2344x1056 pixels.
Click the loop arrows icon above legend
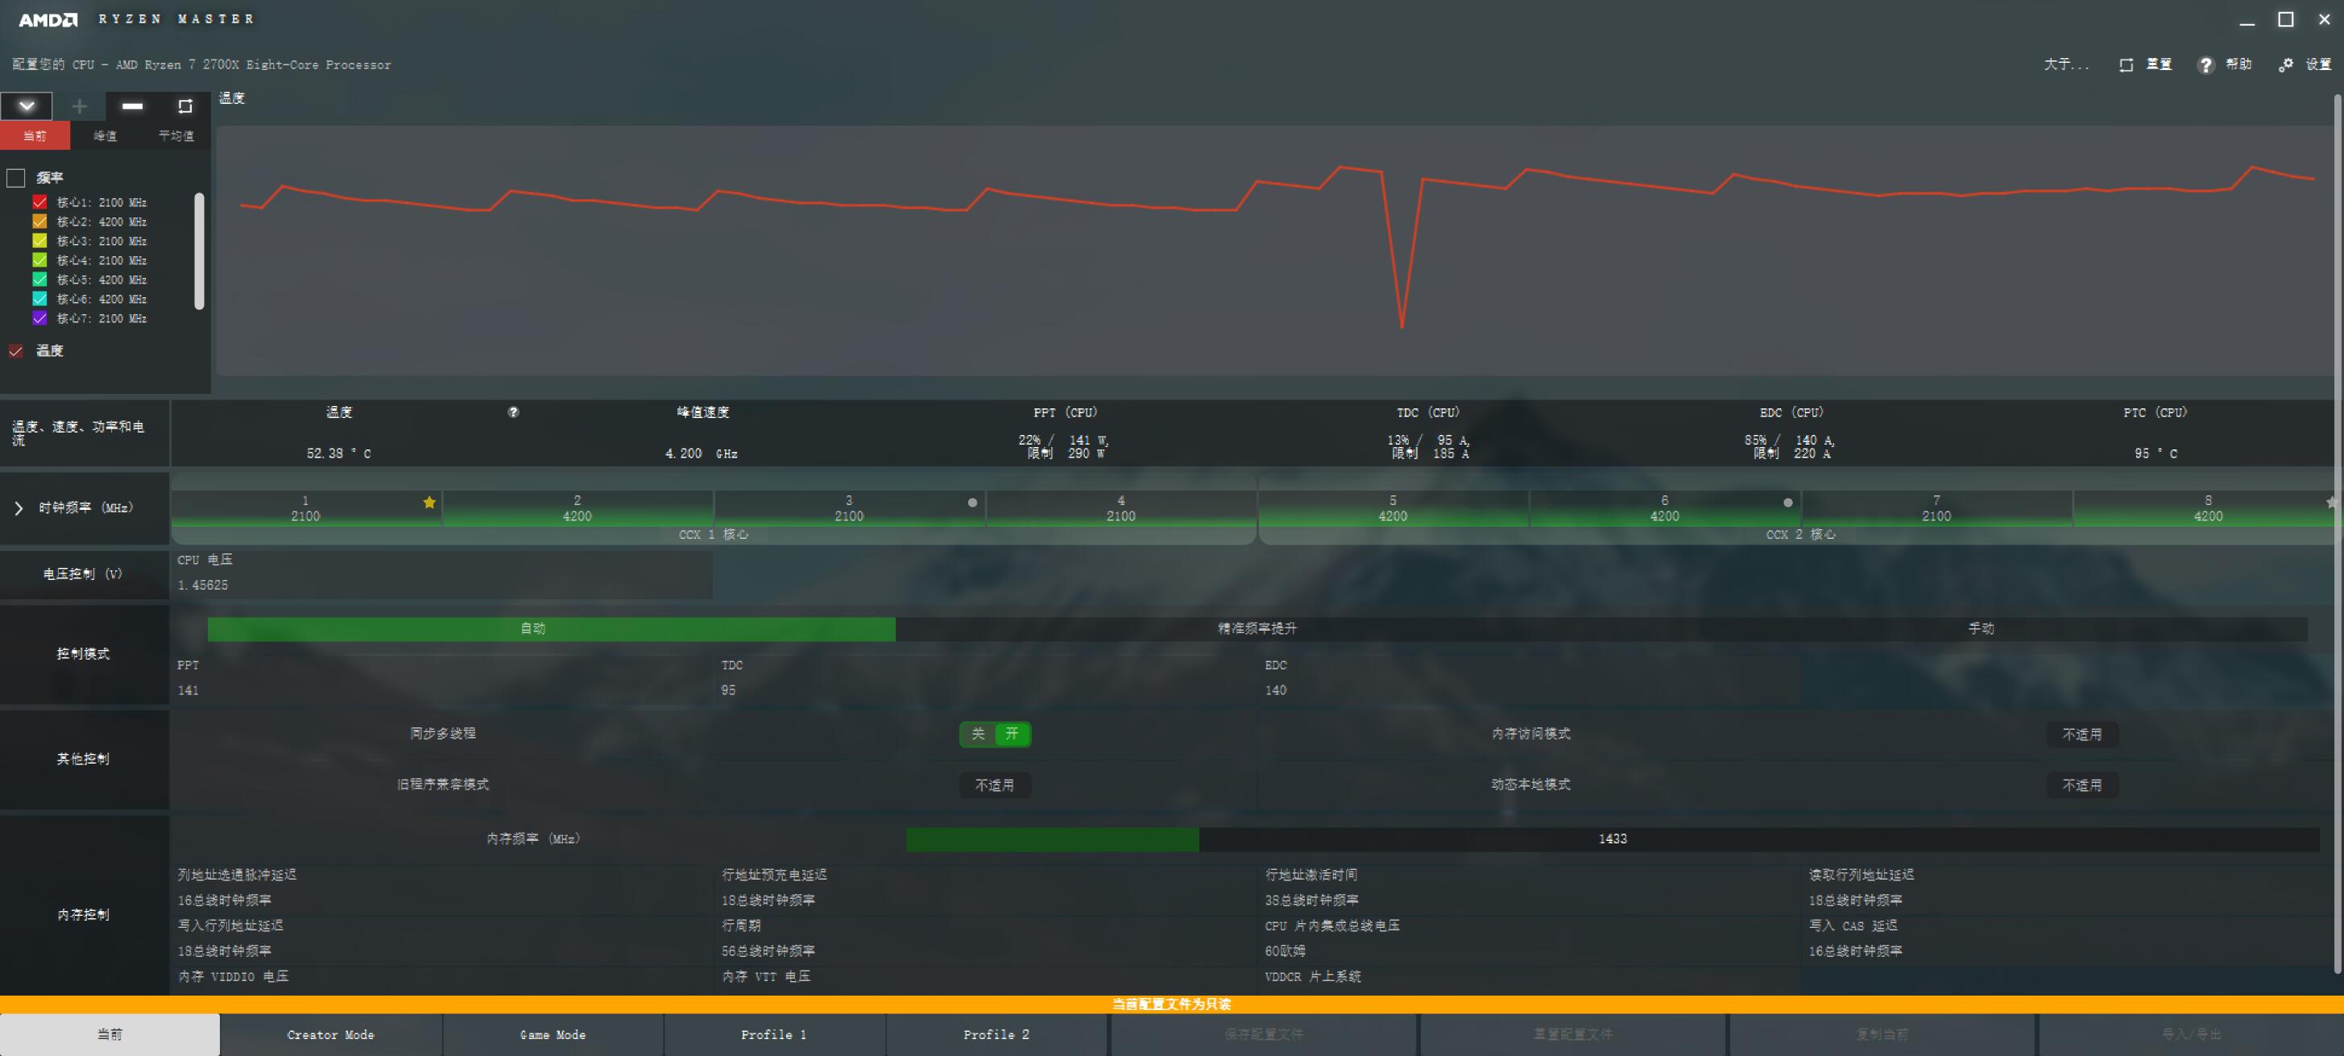pyautogui.click(x=184, y=106)
